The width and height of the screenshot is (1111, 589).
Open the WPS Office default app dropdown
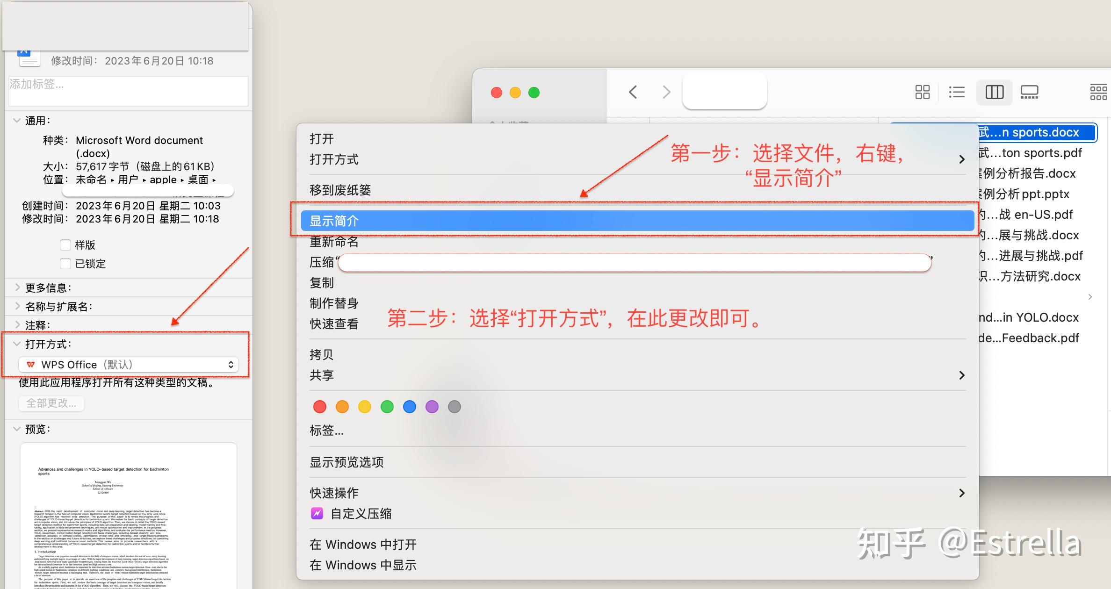point(129,364)
